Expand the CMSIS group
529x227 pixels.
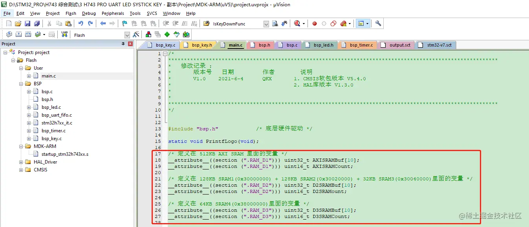coord(21,170)
